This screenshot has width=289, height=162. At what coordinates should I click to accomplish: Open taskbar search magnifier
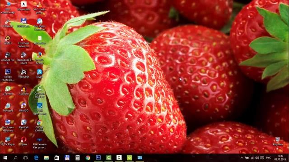coord(15,158)
